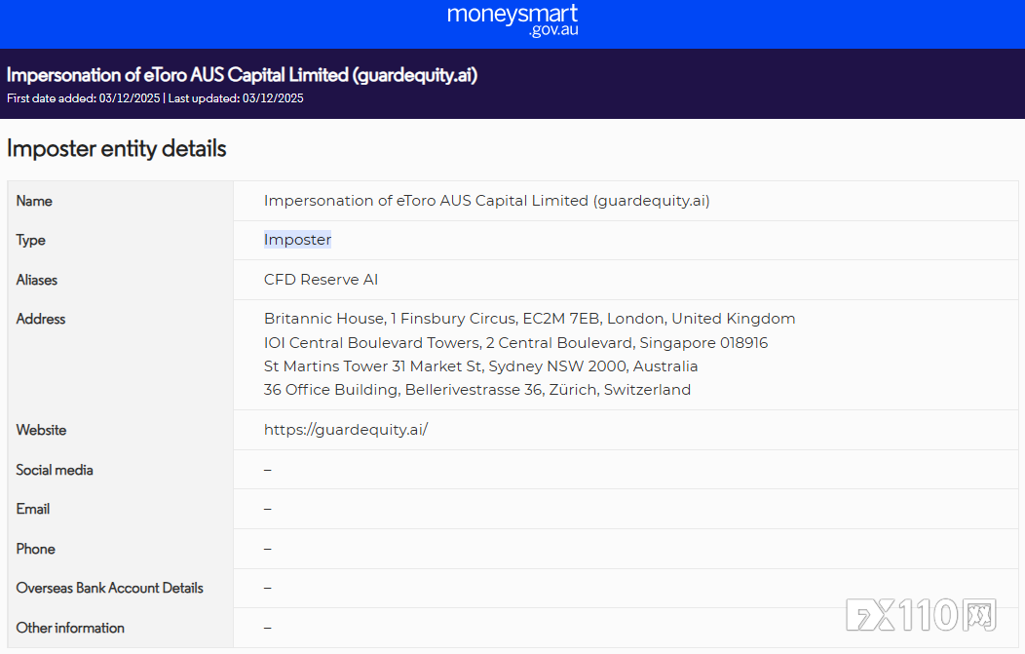Click the St Martins Tower Sydney address

pyautogui.click(x=480, y=366)
